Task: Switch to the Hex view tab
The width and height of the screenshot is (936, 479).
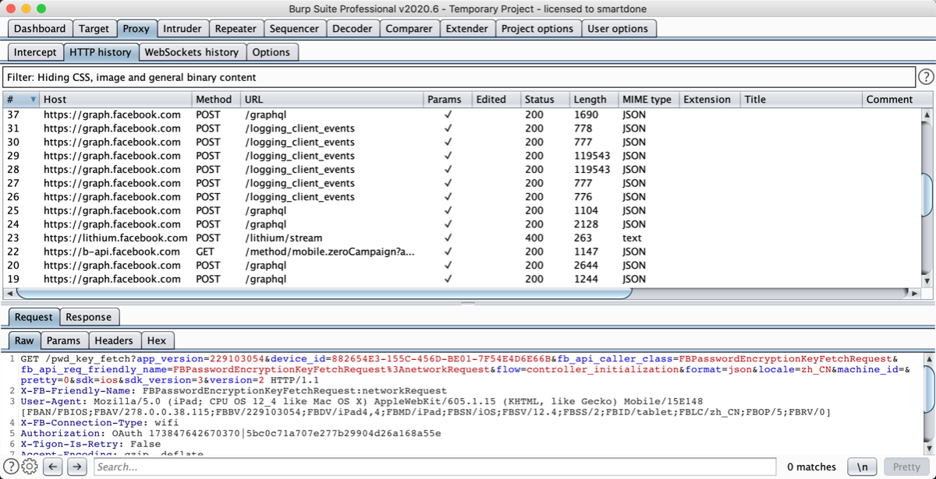Action: (157, 340)
